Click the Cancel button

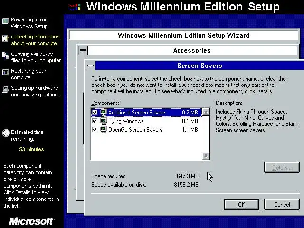(x=282, y=205)
